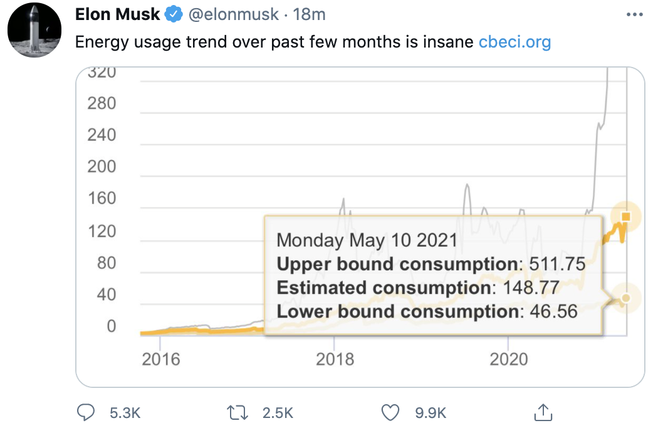Click the 2018 x-axis label
The width and height of the screenshot is (658, 433).
pos(335,359)
